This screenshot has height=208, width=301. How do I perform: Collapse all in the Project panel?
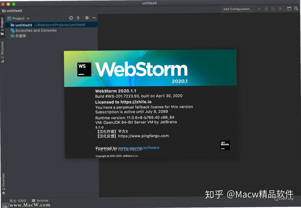[x=78, y=18]
